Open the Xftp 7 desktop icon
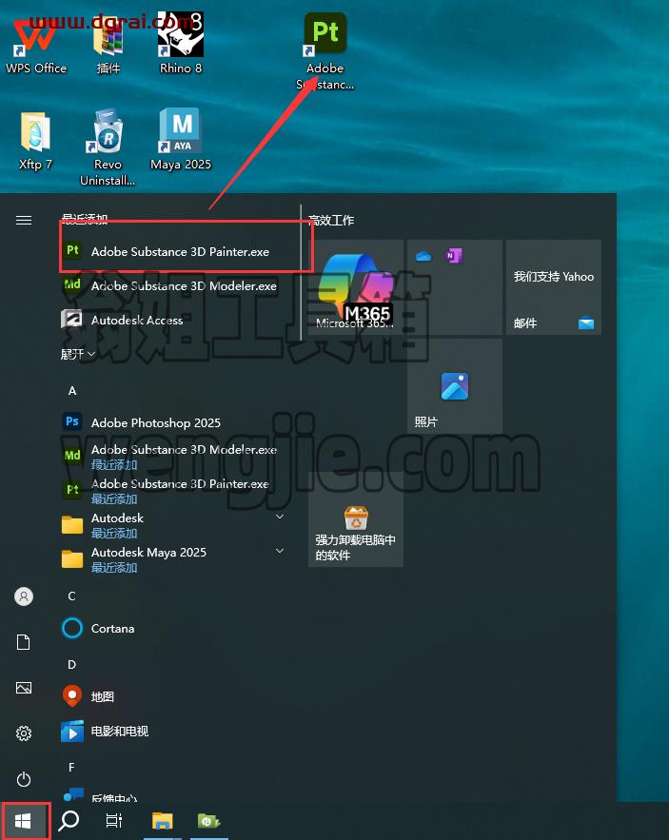The height and width of the screenshot is (840, 669). coord(35,141)
